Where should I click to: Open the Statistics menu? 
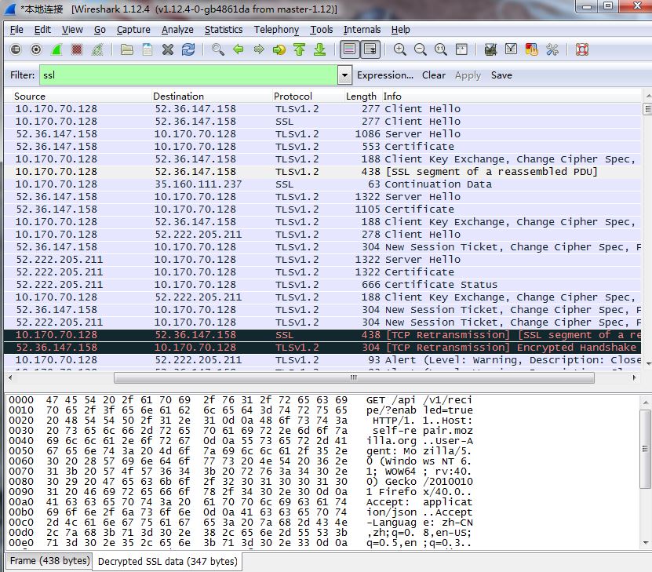[224, 30]
